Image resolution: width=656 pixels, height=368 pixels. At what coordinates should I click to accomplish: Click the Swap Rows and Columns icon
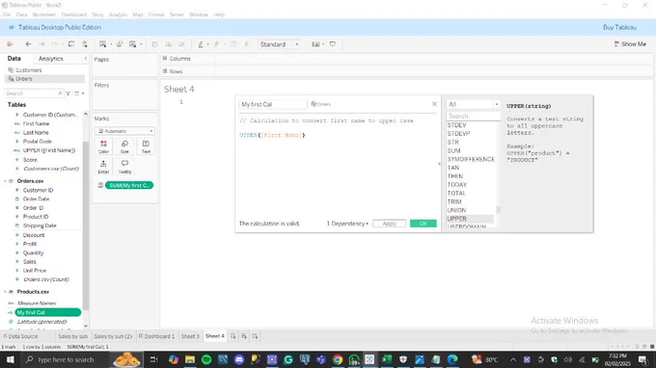pos(154,44)
